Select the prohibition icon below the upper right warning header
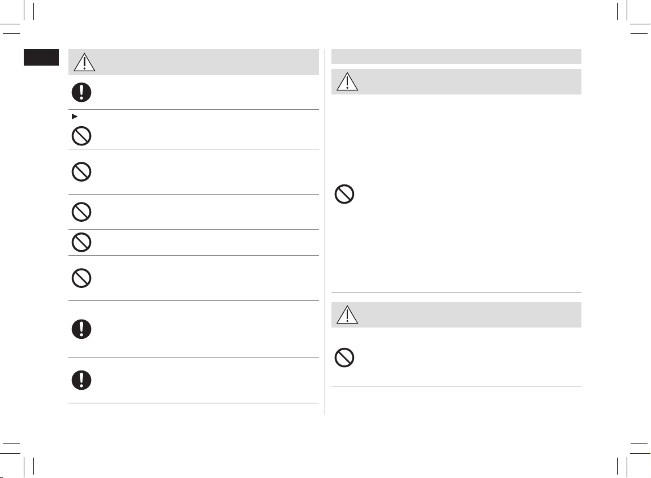The image size is (651, 478). point(344,194)
